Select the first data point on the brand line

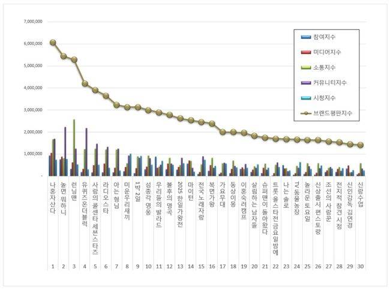tap(53, 43)
